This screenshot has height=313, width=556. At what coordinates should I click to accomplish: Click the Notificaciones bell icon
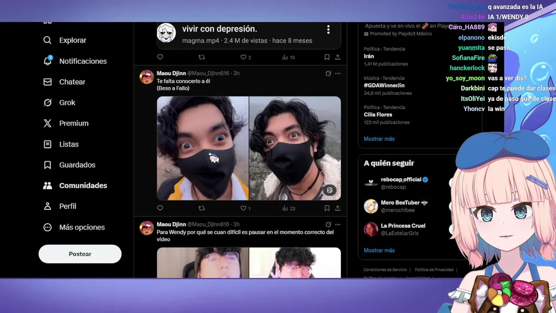(x=47, y=61)
